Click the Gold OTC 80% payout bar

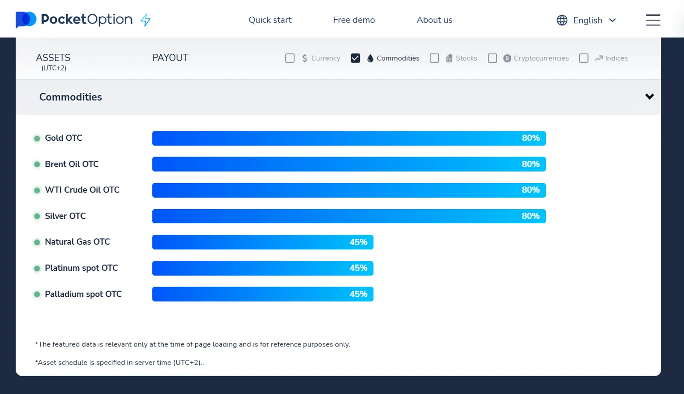click(349, 138)
